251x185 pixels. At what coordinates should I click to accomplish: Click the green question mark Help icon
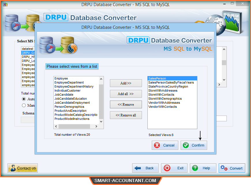pyautogui.click(x=195, y=168)
